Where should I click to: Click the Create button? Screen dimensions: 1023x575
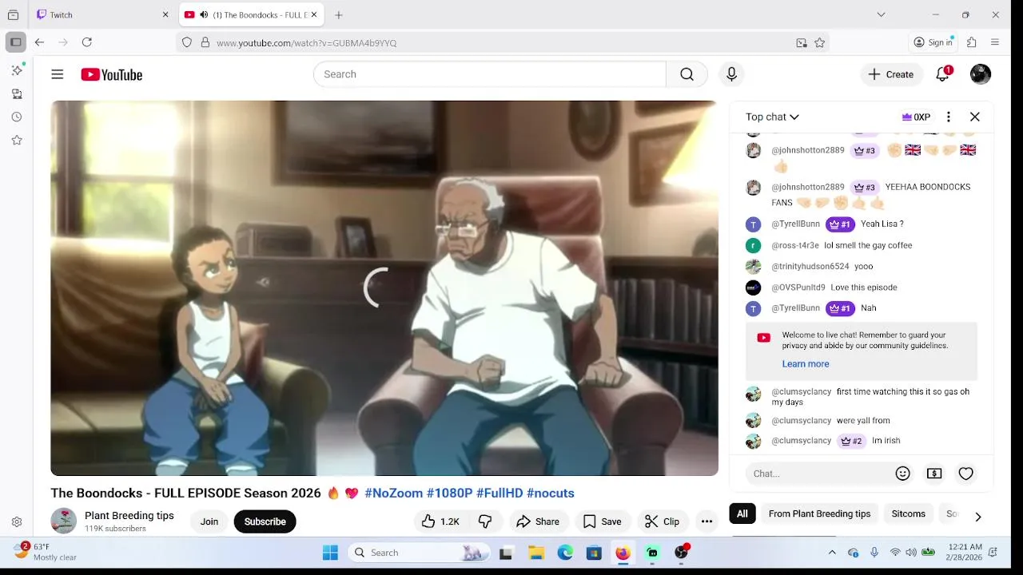coord(890,74)
